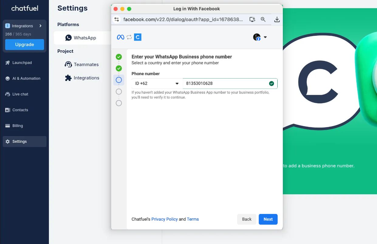Open the ID +62 country code dropdown
Viewport: 377px width, 244px height.
157,84
